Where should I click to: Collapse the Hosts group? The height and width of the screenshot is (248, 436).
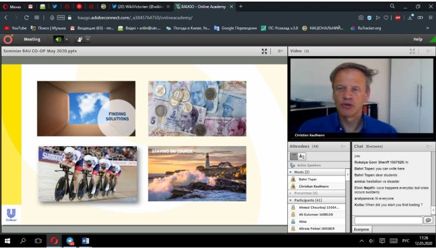(x=290, y=172)
